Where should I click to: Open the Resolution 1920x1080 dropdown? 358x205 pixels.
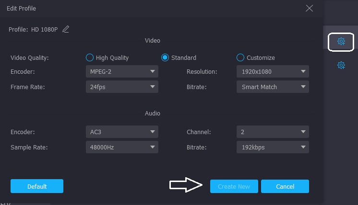click(273, 71)
